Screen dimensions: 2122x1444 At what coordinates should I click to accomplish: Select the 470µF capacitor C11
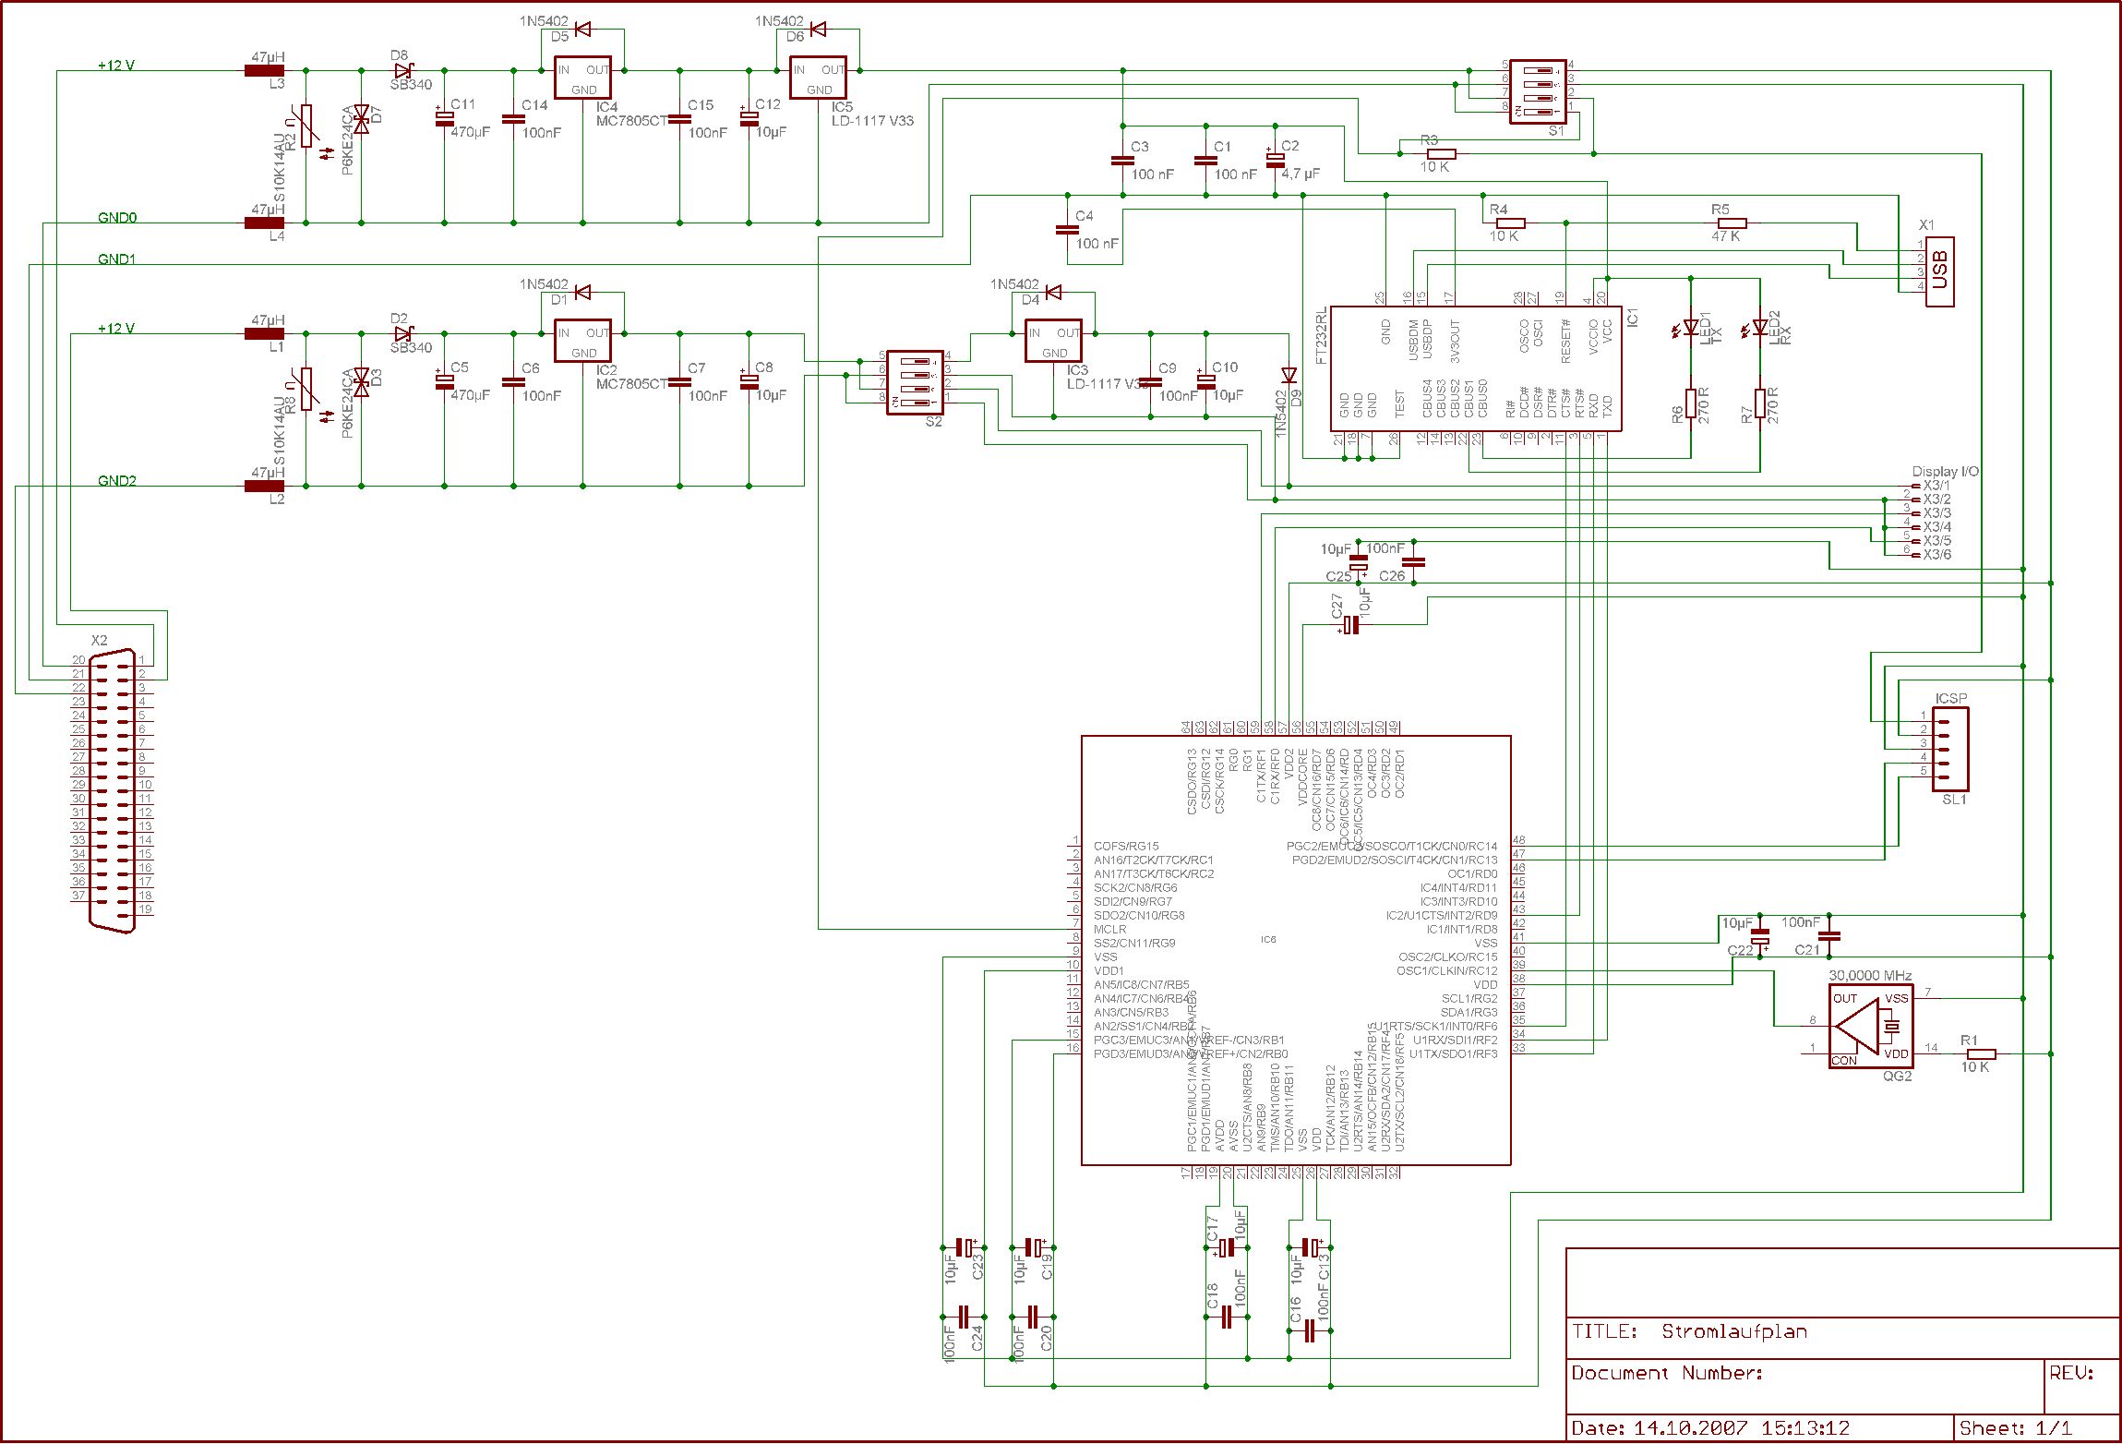click(x=445, y=117)
